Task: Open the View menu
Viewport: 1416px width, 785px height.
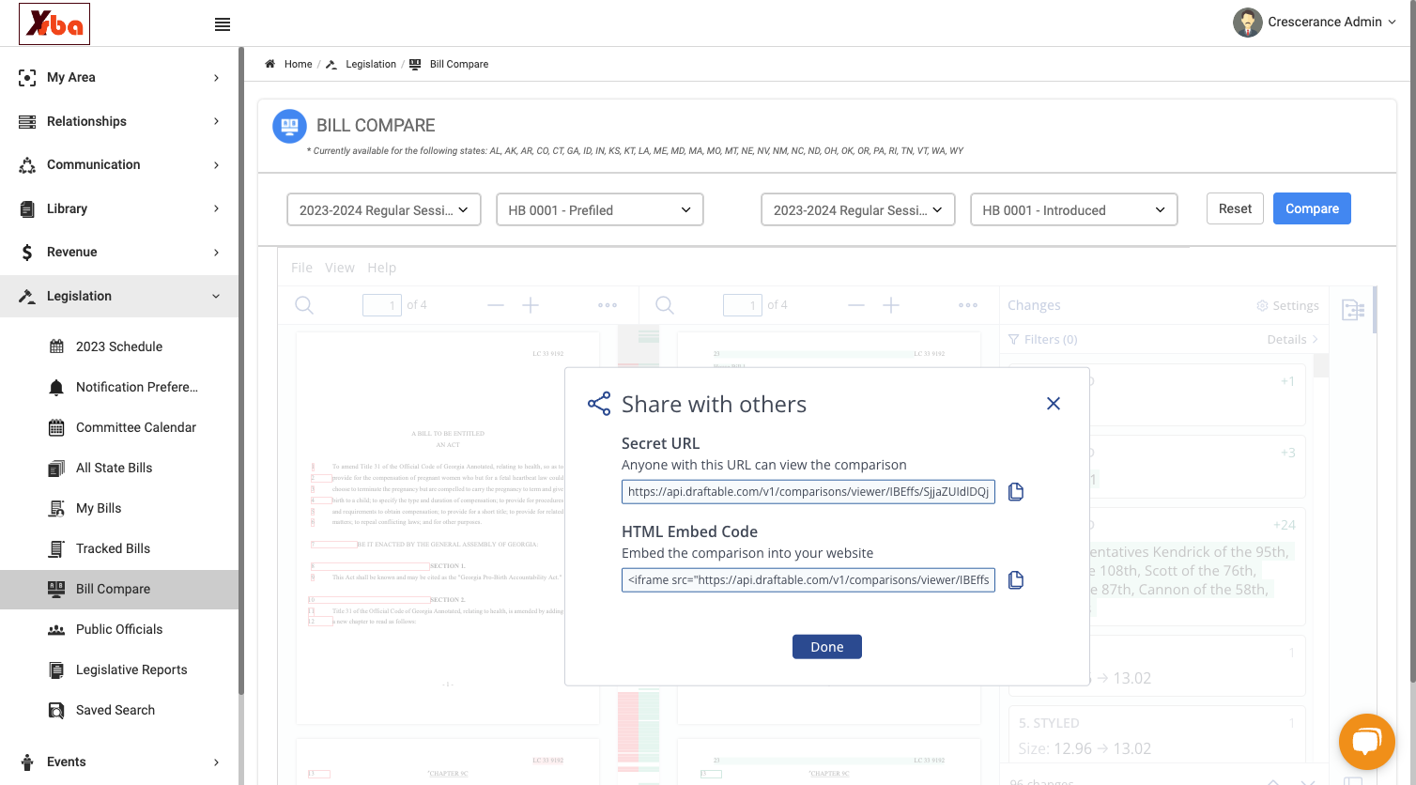Action: pos(340,268)
